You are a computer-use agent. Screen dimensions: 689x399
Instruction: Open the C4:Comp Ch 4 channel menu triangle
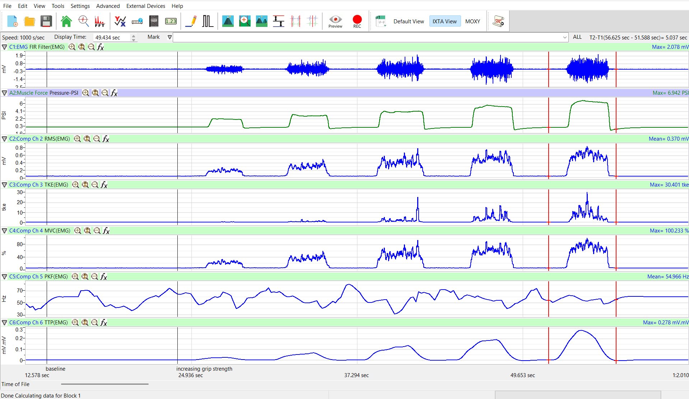coord(4,231)
